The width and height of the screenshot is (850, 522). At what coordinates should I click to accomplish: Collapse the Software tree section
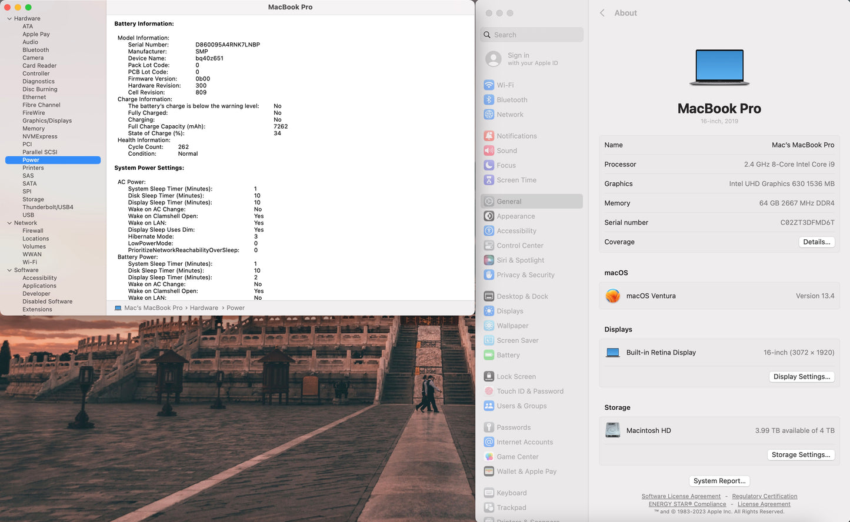(x=9, y=270)
